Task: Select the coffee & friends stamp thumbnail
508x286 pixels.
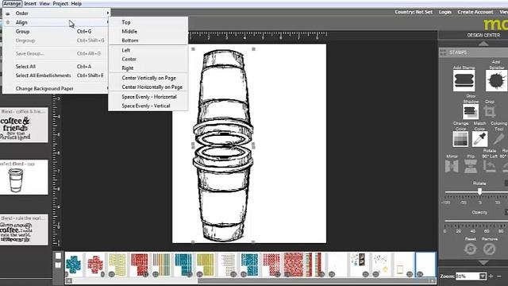Action: 24,126
